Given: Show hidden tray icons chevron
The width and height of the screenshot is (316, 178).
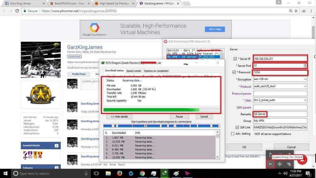Looking at the screenshot, I should point(280,173).
